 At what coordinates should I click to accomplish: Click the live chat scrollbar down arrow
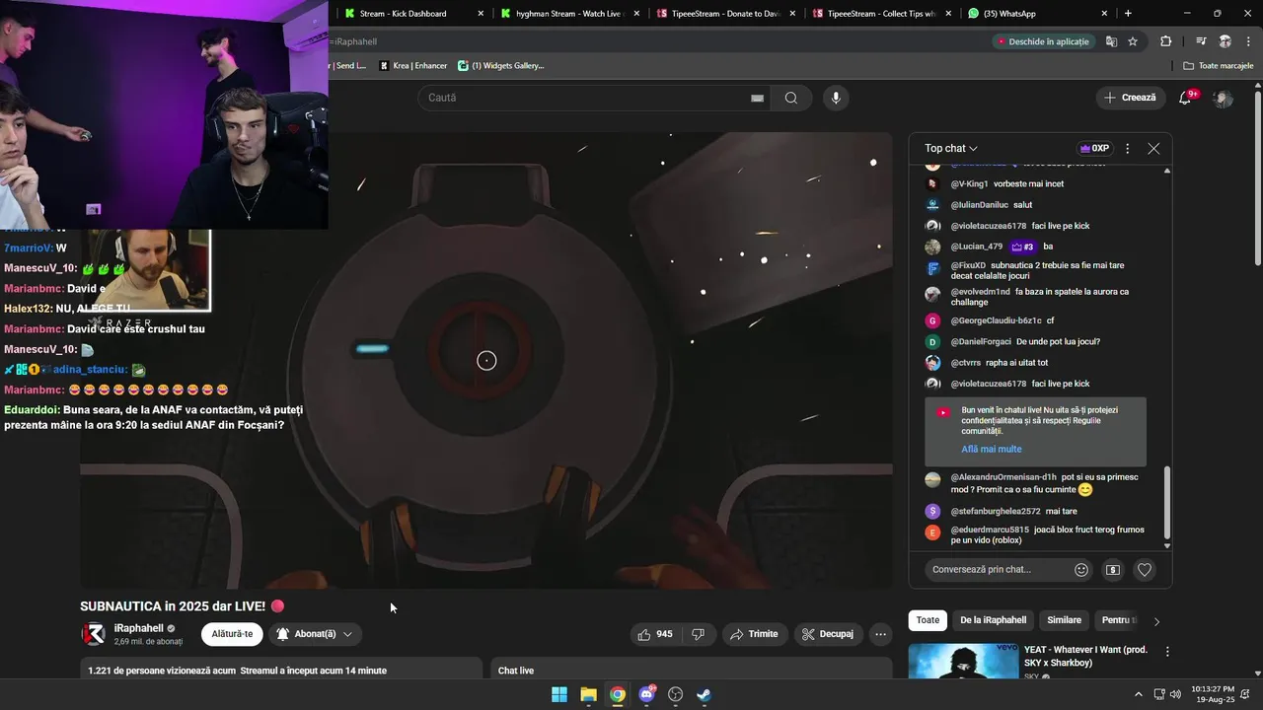point(1167,545)
